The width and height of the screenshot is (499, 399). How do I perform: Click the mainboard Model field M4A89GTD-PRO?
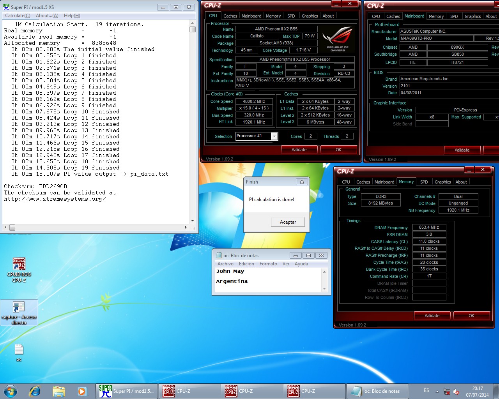pyautogui.click(x=436, y=38)
